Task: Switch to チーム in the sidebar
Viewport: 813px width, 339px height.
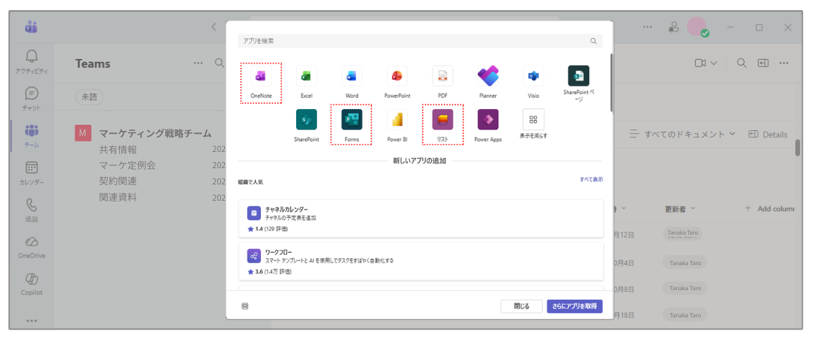Action: click(x=31, y=136)
